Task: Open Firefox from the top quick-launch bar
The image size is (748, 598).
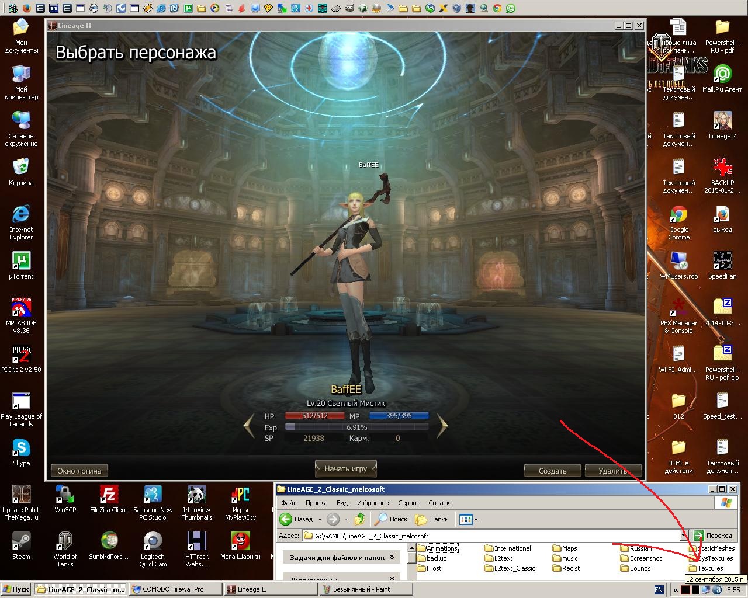Action: (x=27, y=8)
